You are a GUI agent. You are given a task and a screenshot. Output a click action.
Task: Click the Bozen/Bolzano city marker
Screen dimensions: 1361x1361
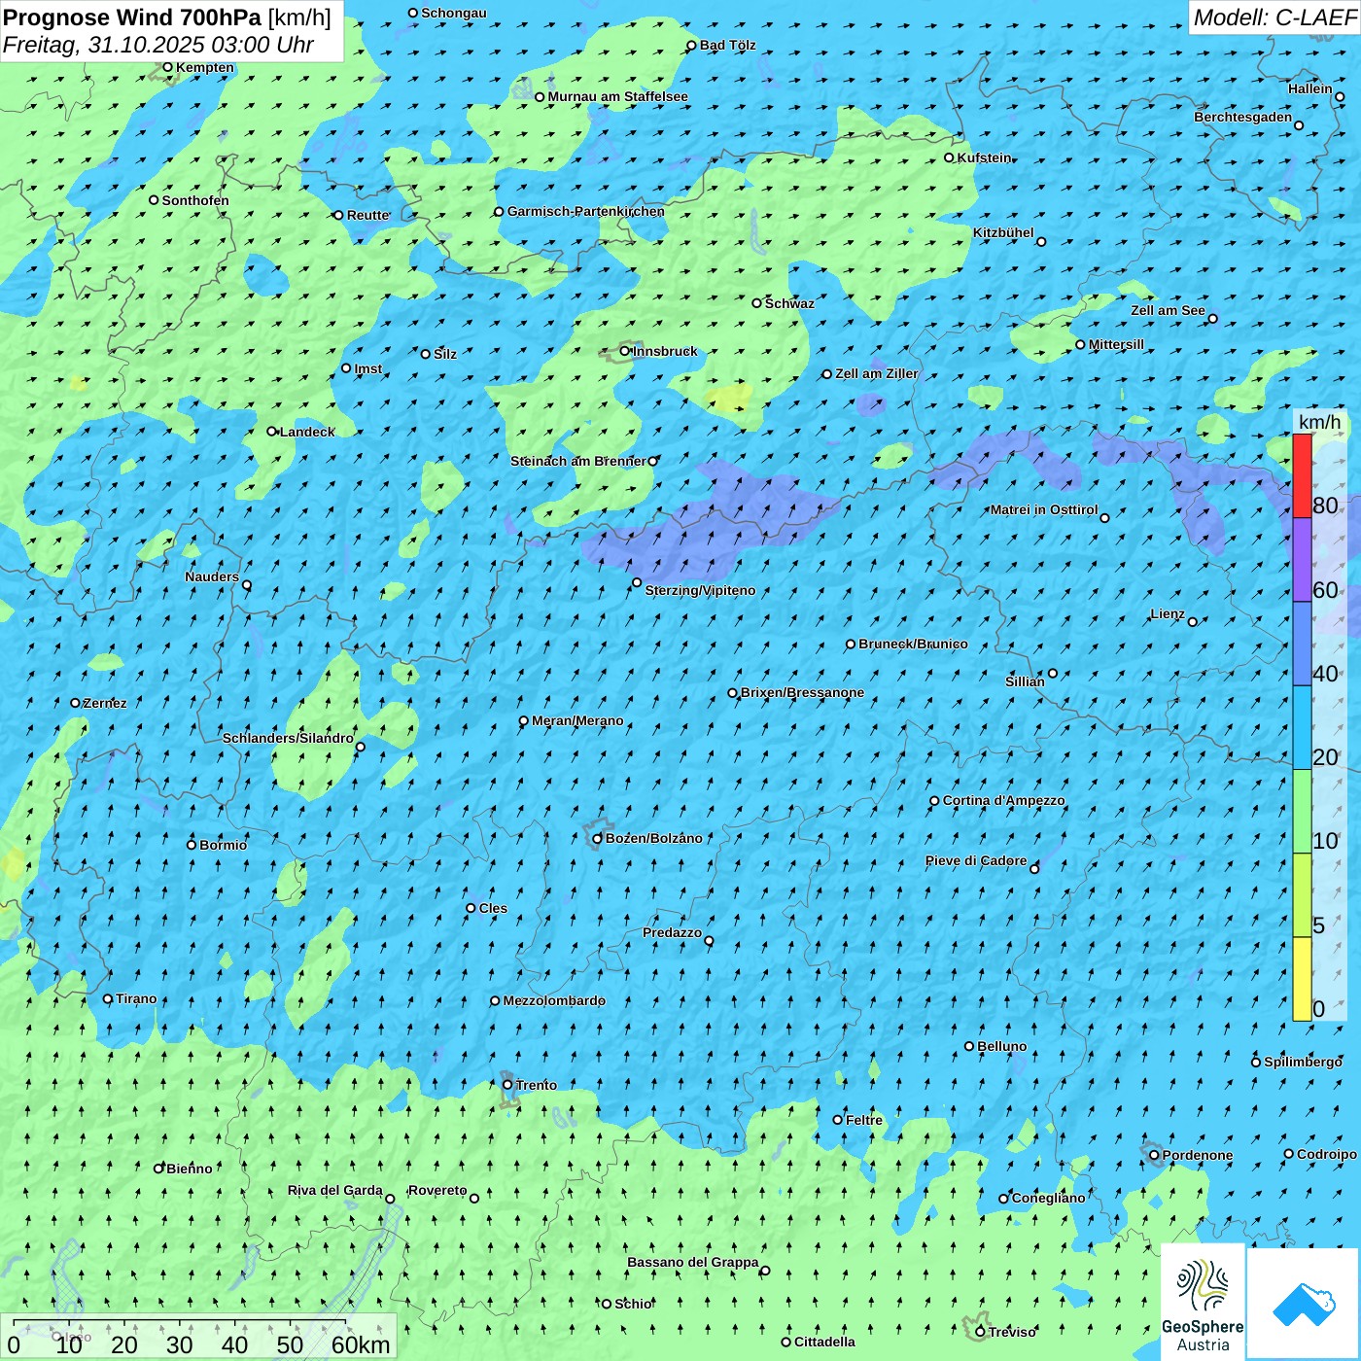(598, 838)
